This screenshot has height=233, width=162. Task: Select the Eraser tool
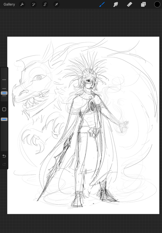(x=130, y=4)
